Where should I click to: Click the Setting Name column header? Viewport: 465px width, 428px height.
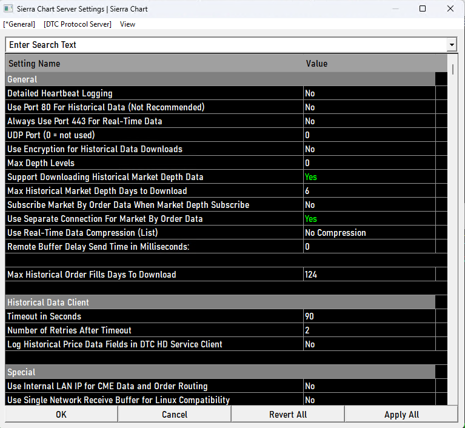154,64
